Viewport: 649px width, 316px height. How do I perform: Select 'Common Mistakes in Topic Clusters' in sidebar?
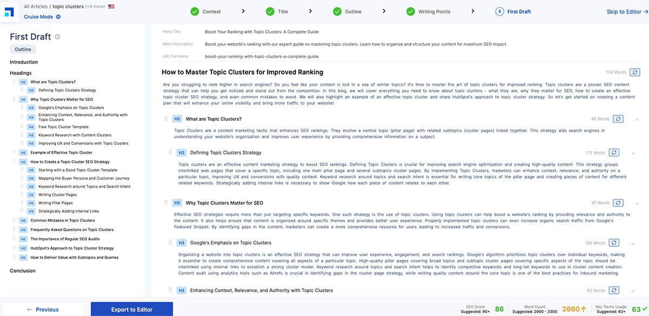click(62, 220)
